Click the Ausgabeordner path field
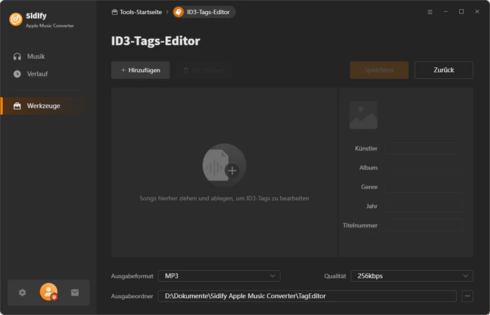The image size is (490, 315). [307, 296]
